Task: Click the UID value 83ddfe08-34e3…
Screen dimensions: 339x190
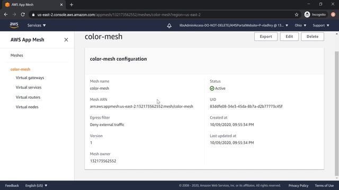Action: pyautogui.click(x=246, y=107)
